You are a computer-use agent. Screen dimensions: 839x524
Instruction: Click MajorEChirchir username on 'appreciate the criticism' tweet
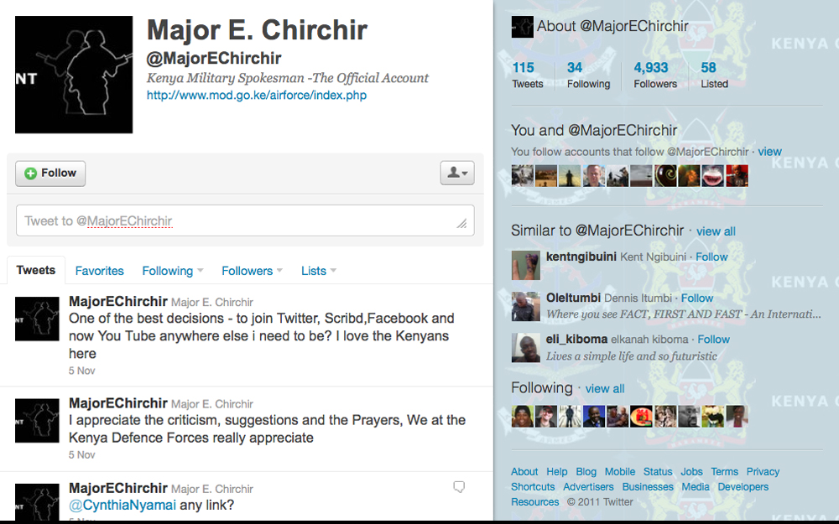coord(118,402)
